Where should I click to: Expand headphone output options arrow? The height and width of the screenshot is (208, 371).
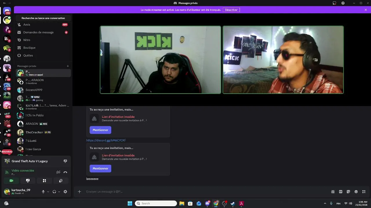tap(59, 192)
